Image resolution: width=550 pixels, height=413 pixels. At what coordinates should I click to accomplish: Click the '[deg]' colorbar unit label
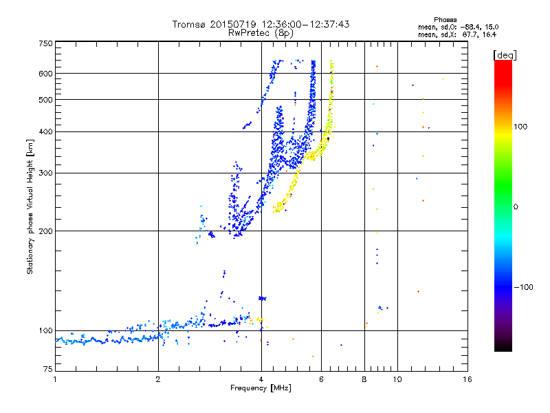[505, 55]
